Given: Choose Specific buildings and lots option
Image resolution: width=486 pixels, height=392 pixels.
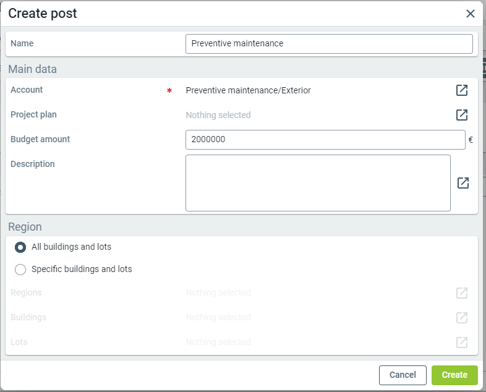Looking at the screenshot, I should (x=20, y=270).
